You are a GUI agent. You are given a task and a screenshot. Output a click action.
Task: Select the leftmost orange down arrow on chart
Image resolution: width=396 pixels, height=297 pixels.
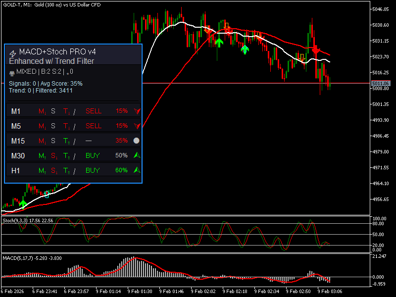tap(207, 29)
